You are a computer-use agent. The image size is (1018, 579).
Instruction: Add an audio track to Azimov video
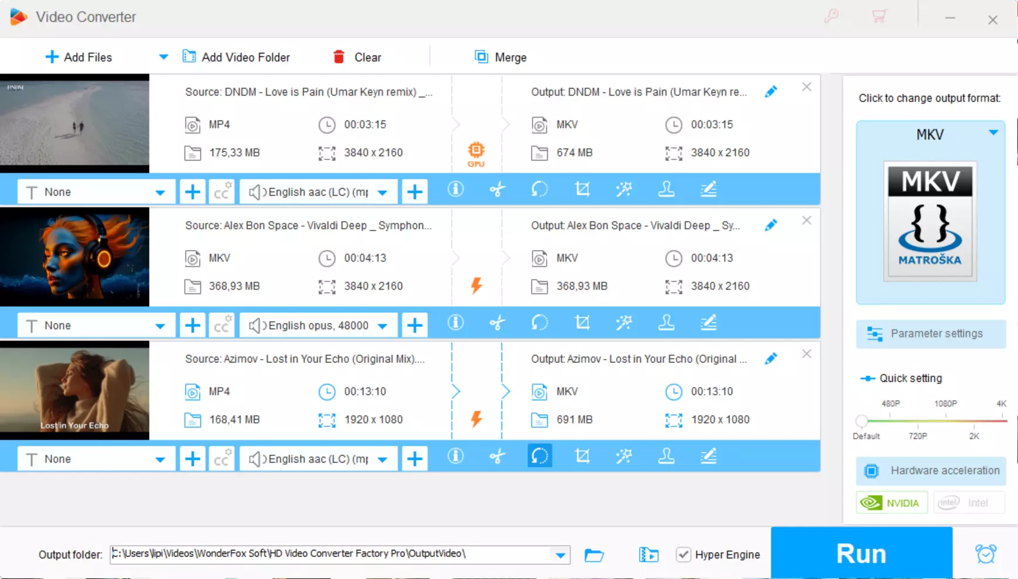coord(414,458)
